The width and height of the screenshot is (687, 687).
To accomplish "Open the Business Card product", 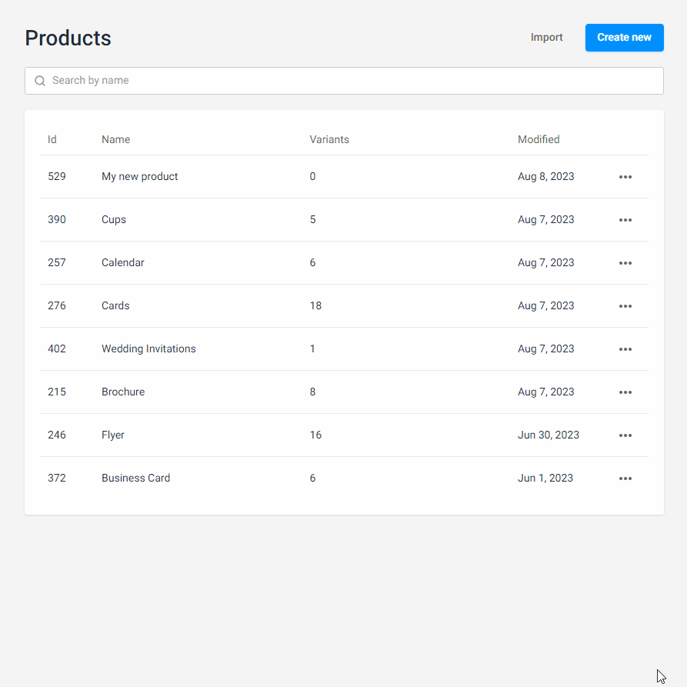I will pyautogui.click(x=135, y=479).
